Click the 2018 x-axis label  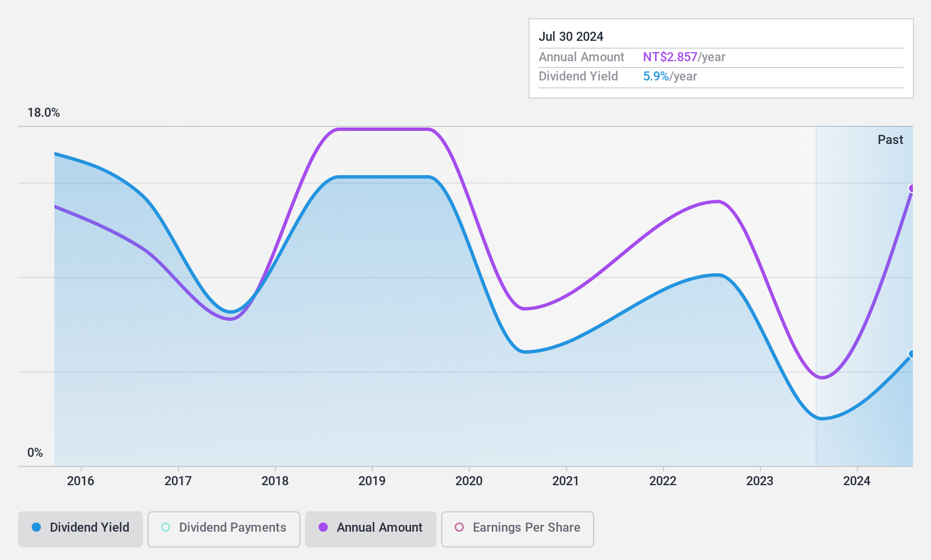[275, 481]
